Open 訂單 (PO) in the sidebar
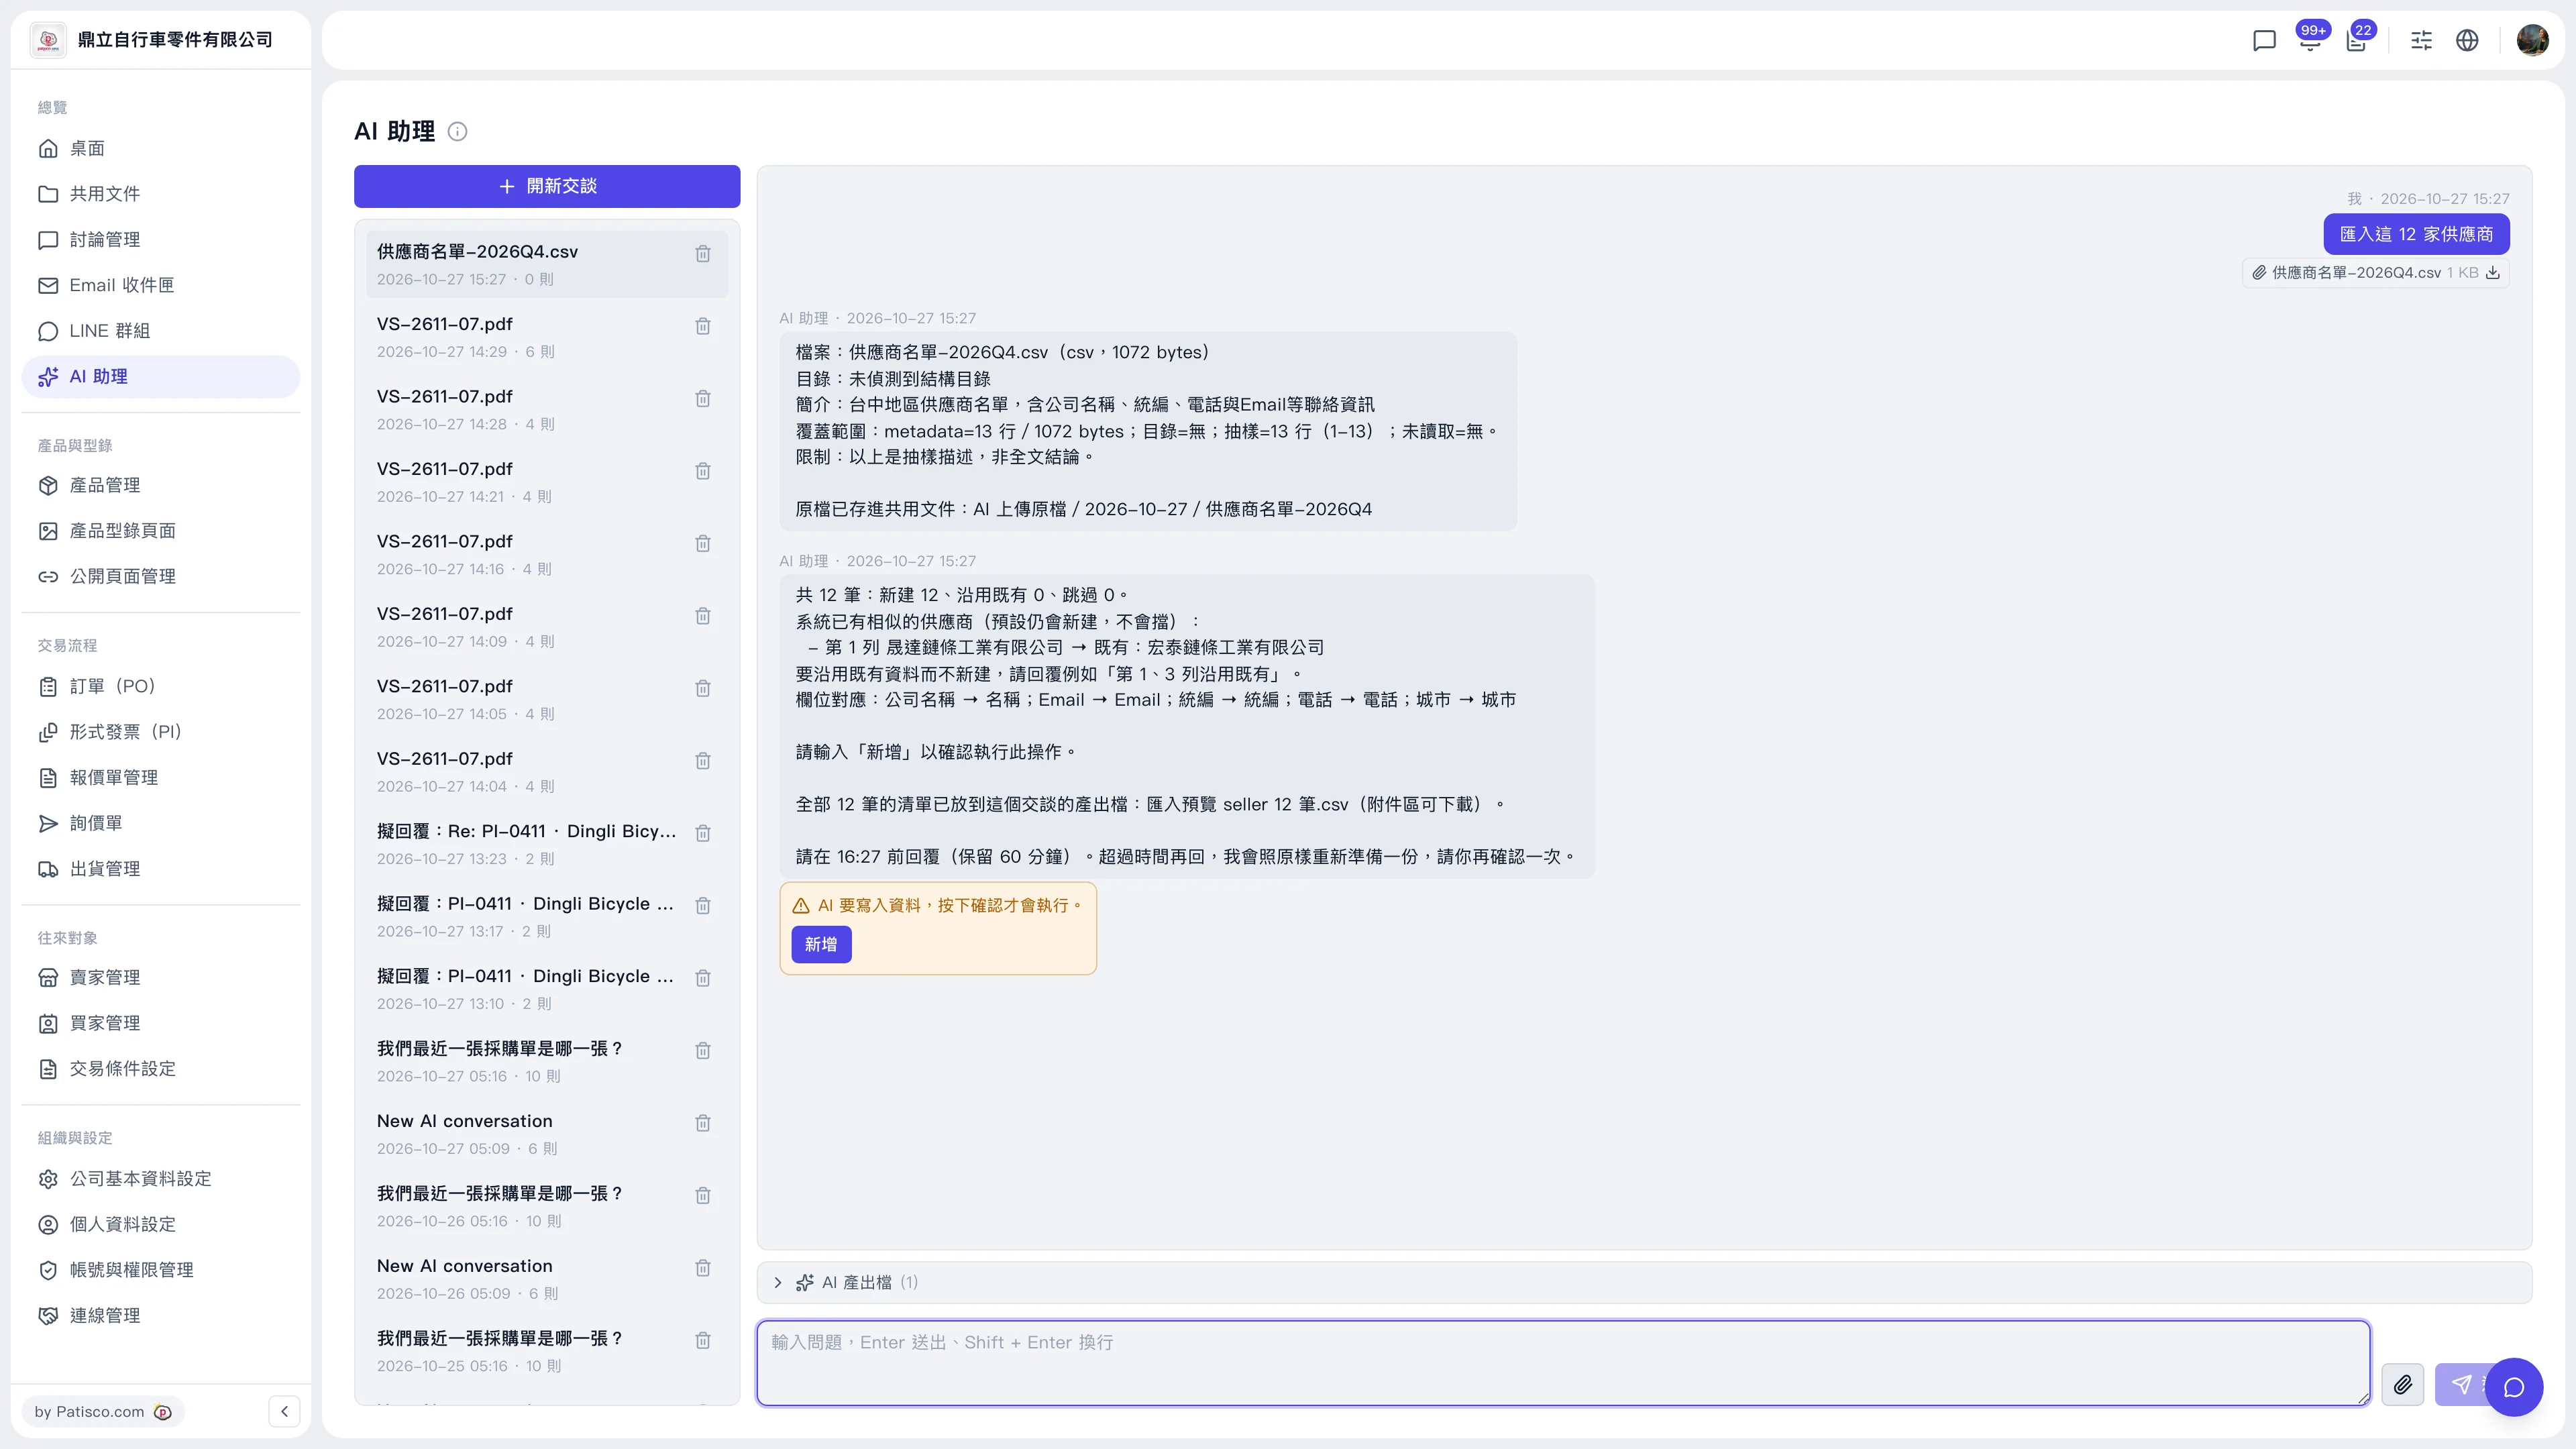 tap(161, 686)
